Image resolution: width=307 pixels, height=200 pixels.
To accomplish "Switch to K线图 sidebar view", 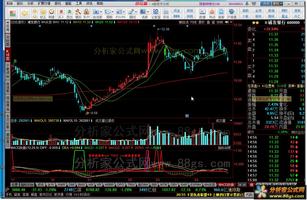I will click(8, 55).
